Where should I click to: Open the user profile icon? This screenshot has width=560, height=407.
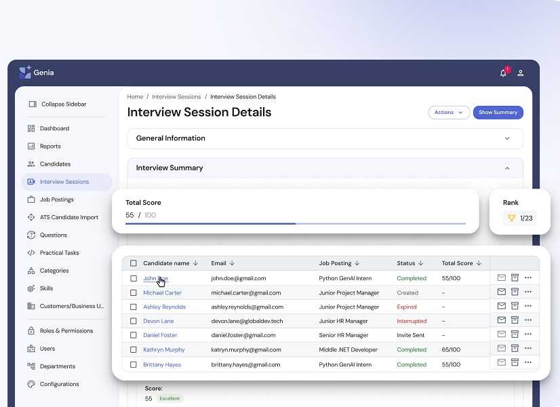click(x=521, y=73)
